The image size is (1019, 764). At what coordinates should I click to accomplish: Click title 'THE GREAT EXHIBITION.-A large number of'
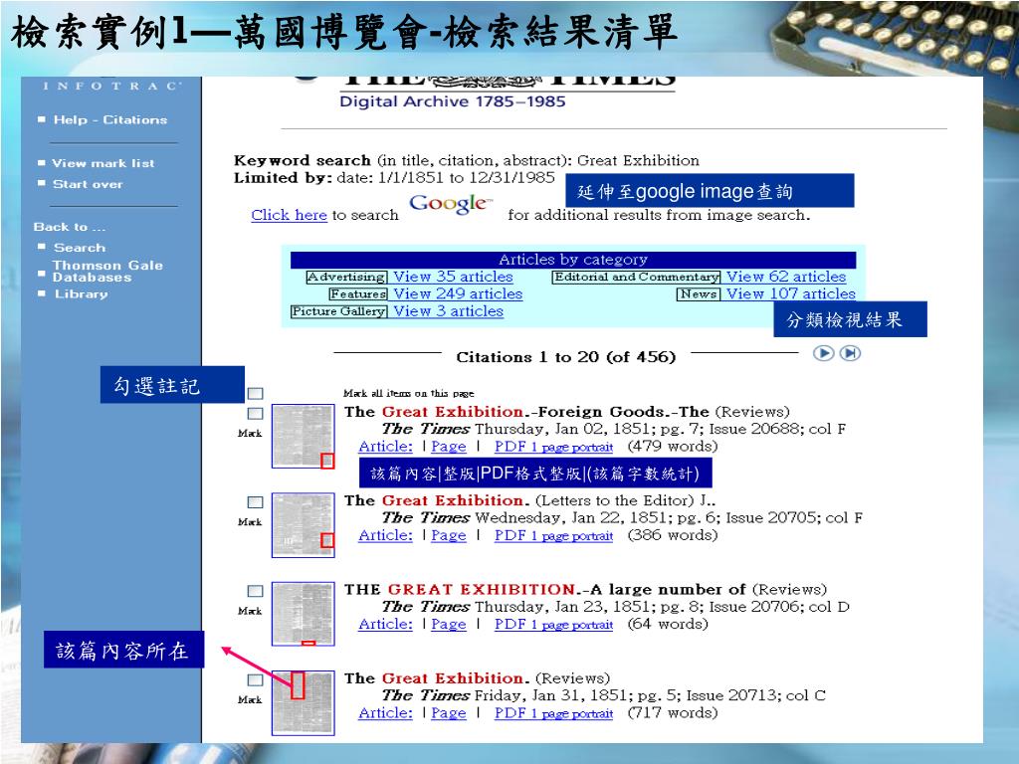coord(545,590)
